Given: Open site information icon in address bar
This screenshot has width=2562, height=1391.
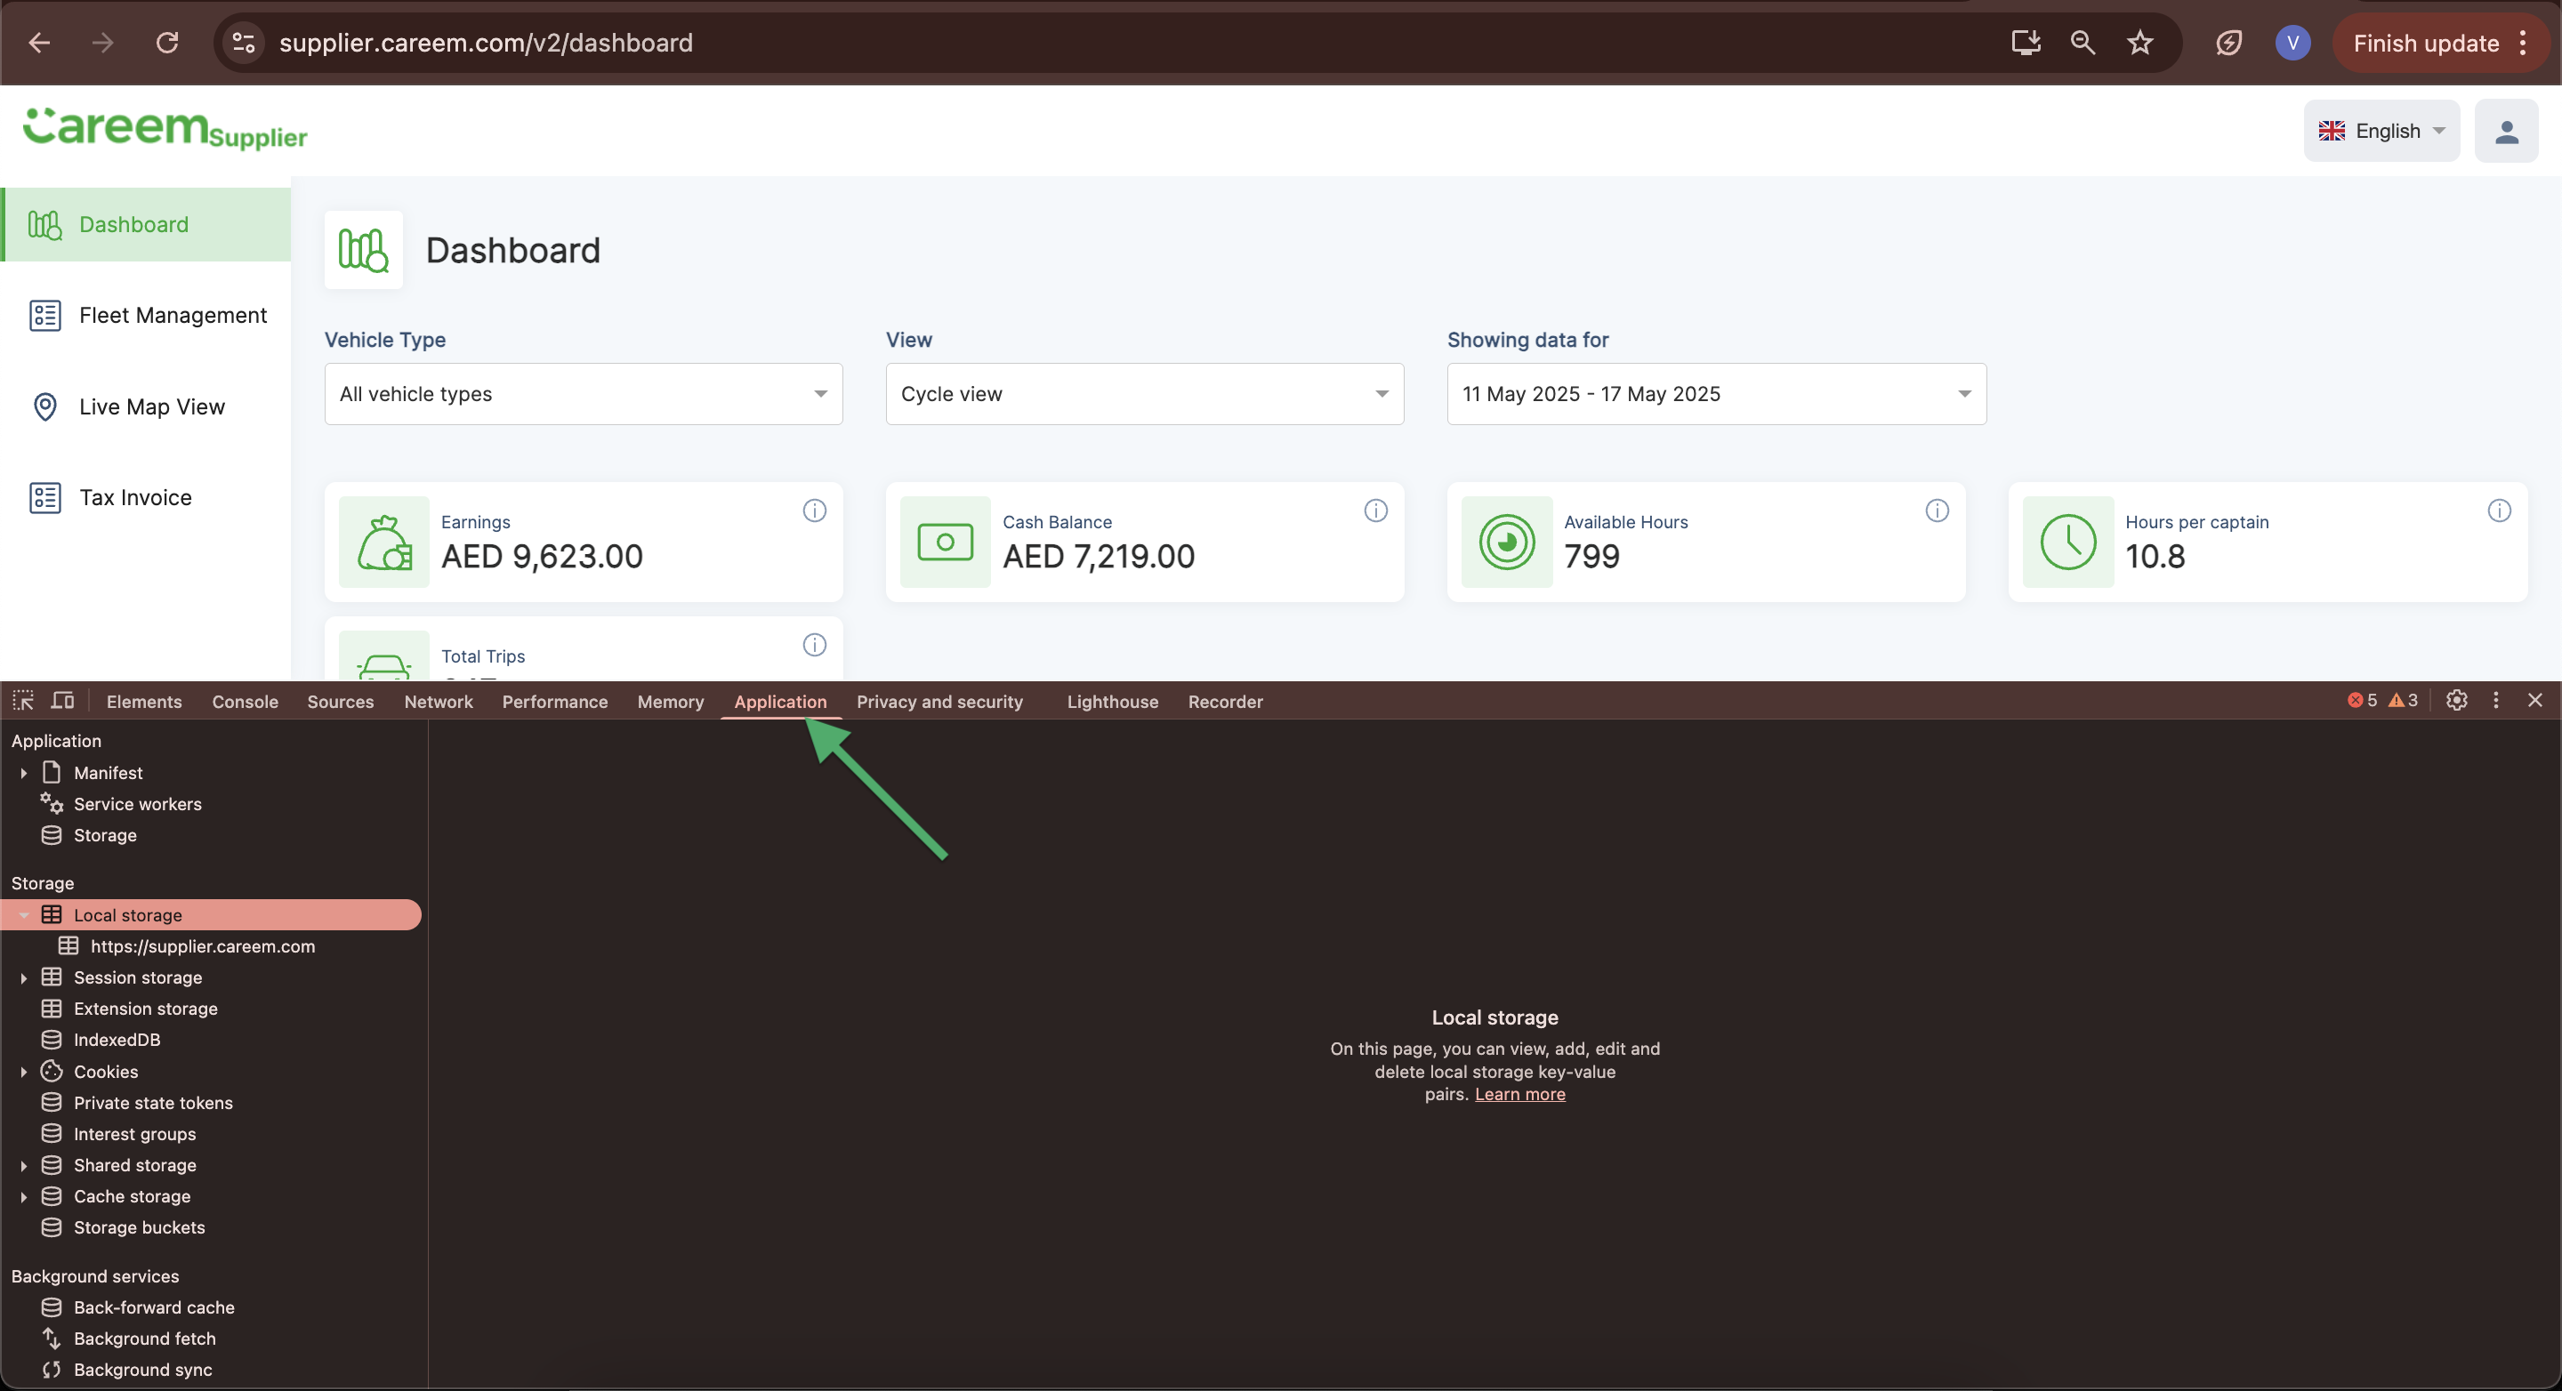Looking at the screenshot, I should [x=244, y=43].
